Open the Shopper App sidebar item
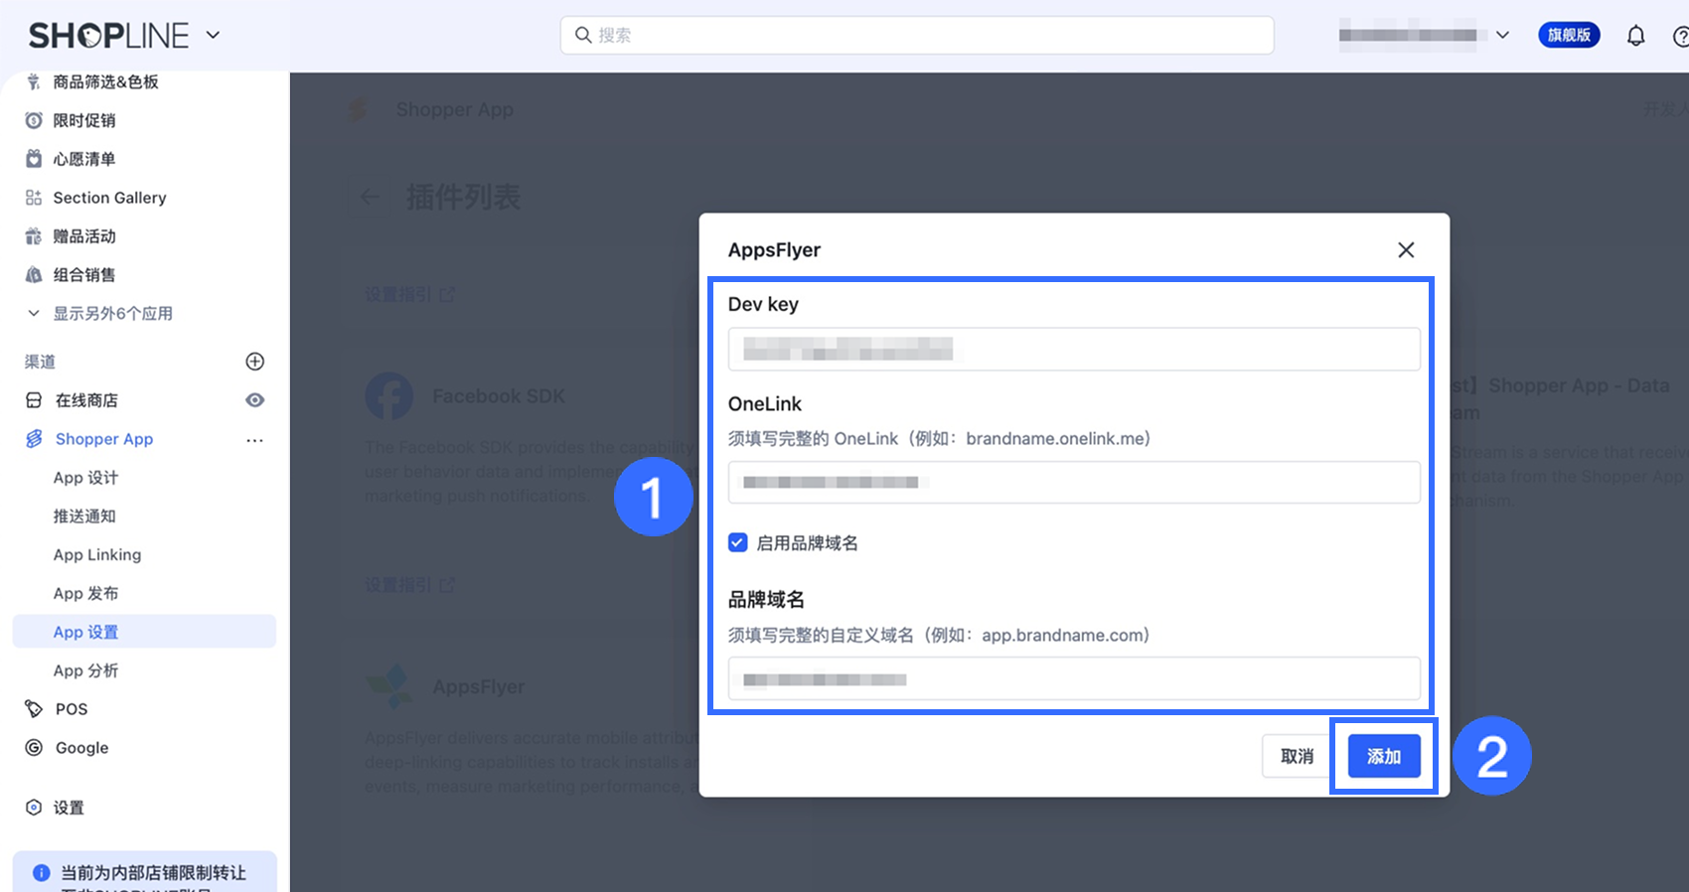The height and width of the screenshot is (892, 1689). point(104,439)
